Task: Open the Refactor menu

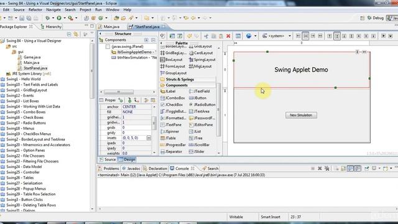Action: click(35, 10)
